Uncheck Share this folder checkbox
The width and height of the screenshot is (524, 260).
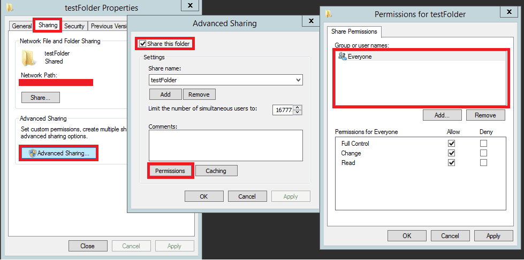[142, 44]
